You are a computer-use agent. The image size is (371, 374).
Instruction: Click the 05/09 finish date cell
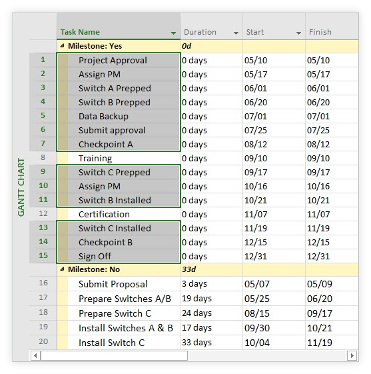tap(332, 284)
